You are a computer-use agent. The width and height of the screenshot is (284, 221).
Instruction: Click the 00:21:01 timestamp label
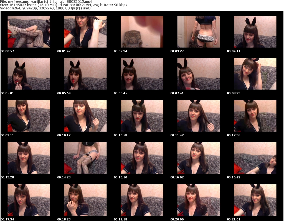[x=234, y=219]
